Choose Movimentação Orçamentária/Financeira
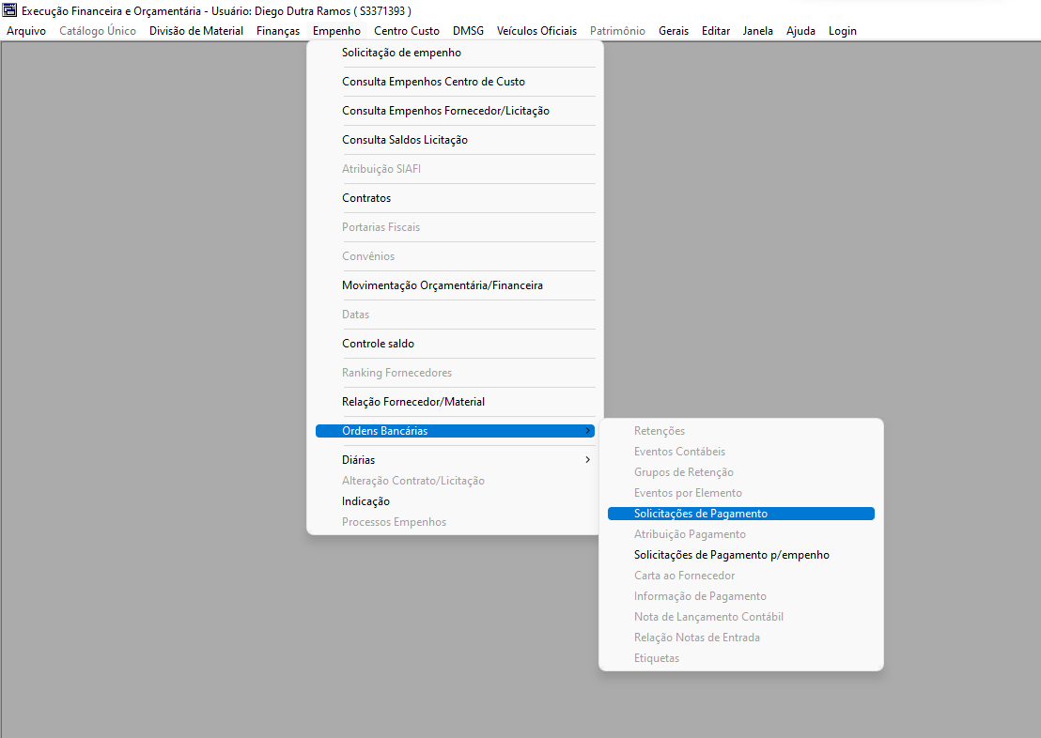 click(442, 285)
